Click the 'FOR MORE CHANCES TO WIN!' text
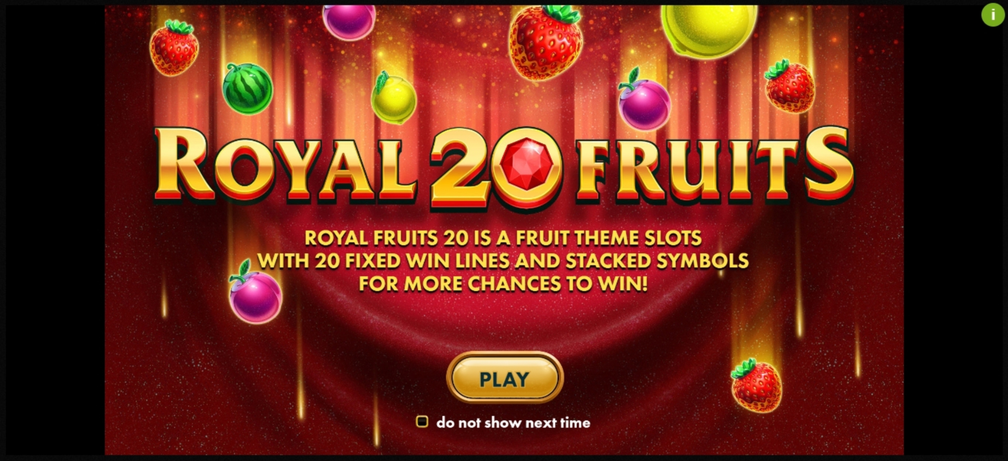The width and height of the screenshot is (1008, 461). (503, 284)
